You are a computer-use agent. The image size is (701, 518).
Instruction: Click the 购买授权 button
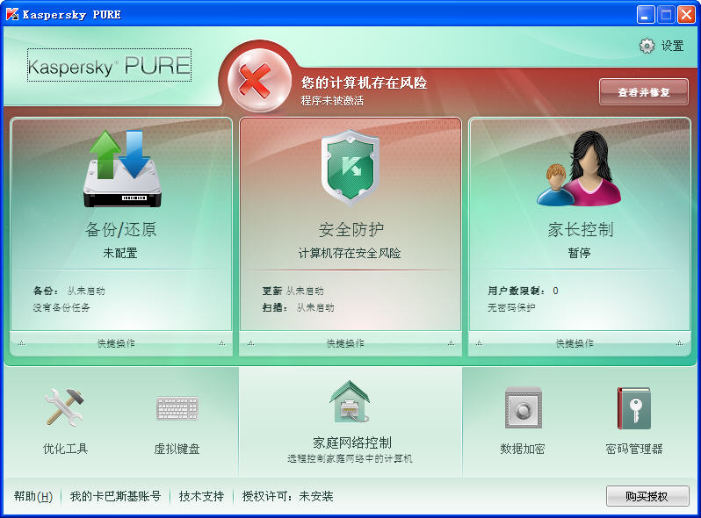[647, 496]
